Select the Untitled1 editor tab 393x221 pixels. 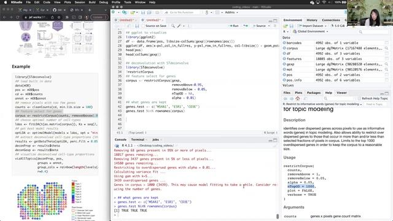click(126, 20)
